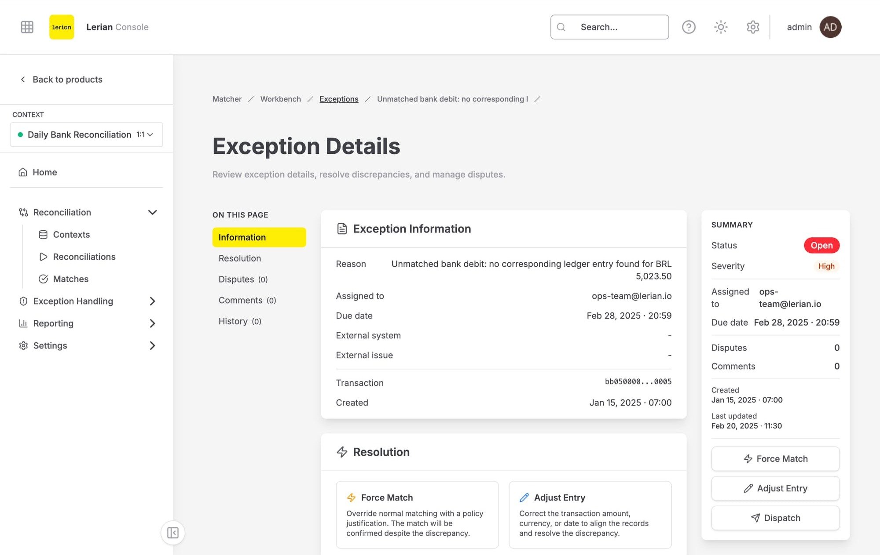This screenshot has height=555, width=880.
Task: Toggle the light theme sun icon
Action: coord(721,27)
